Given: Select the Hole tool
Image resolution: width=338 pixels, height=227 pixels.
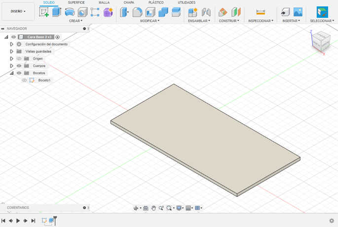Looking at the screenshot, I should pos(82,12).
